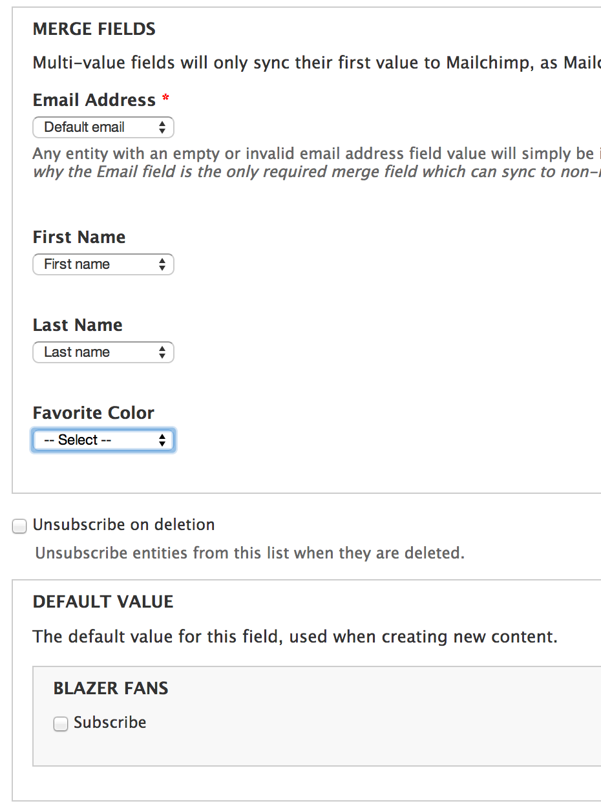Click the Last Name field label
This screenshot has width=601, height=808.
(78, 325)
